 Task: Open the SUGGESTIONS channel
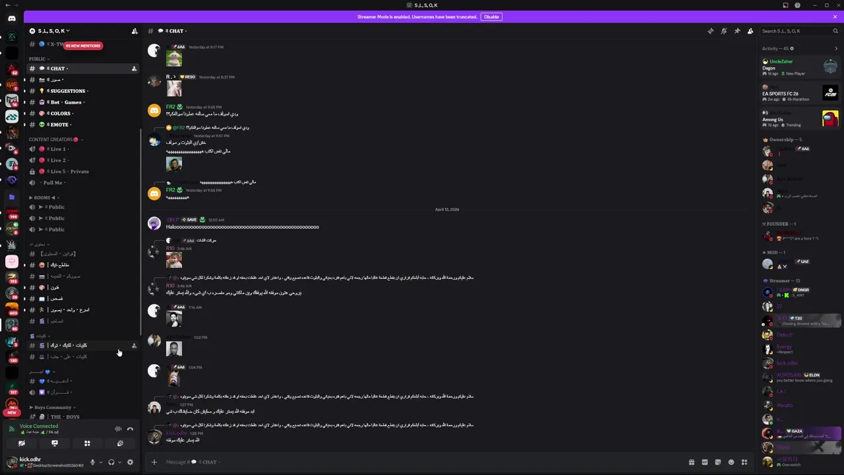[x=69, y=91]
